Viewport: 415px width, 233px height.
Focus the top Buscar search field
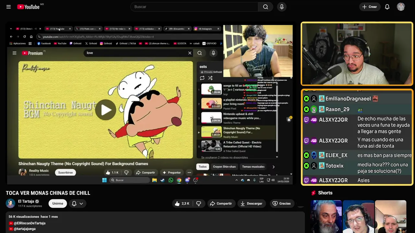click(194, 7)
